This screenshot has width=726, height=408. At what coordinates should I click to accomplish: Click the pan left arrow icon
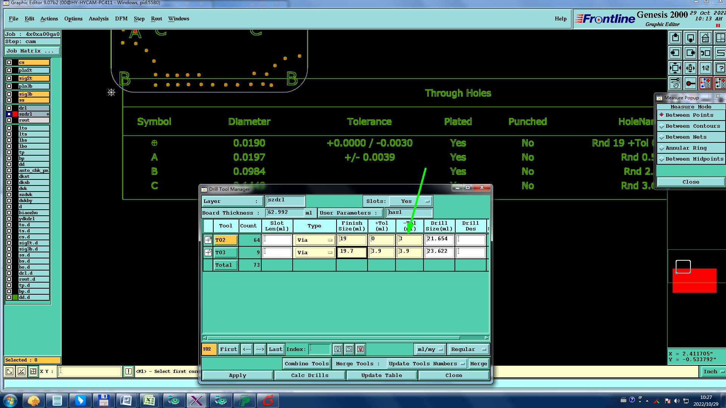(x=675, y=53)
